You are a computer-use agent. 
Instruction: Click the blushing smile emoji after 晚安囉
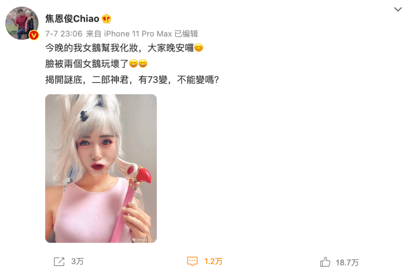pyautogui.click(x=199, y=48)
